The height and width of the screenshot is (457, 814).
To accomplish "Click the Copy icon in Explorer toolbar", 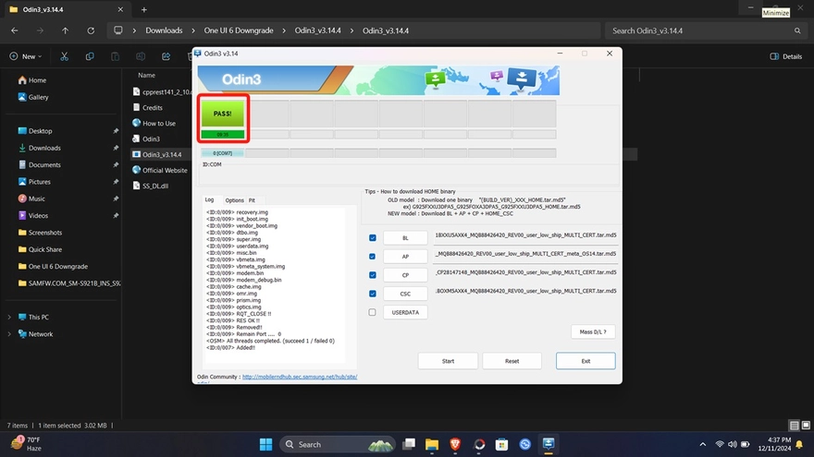I will click(90, 56).
